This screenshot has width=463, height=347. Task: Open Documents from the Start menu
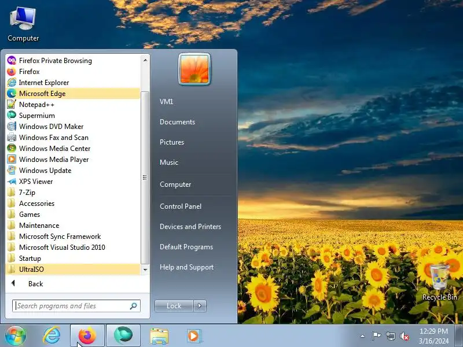coord(177,122)
